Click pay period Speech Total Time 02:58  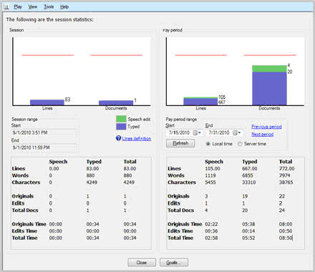pos(211,238)
